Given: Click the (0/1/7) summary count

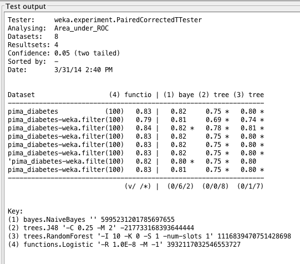Looking at the screenshot, I should (250, 186).
